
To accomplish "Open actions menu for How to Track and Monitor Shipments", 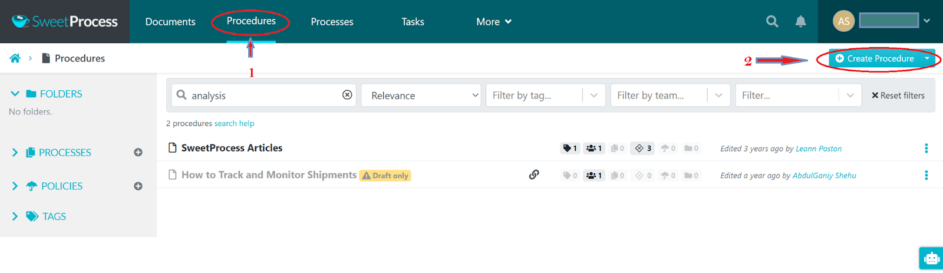I will point(926,175).
